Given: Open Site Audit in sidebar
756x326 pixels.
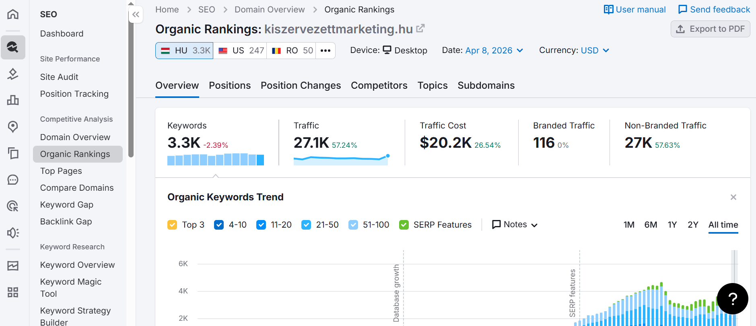Looking at the screenshot, I should click(59, 77).
